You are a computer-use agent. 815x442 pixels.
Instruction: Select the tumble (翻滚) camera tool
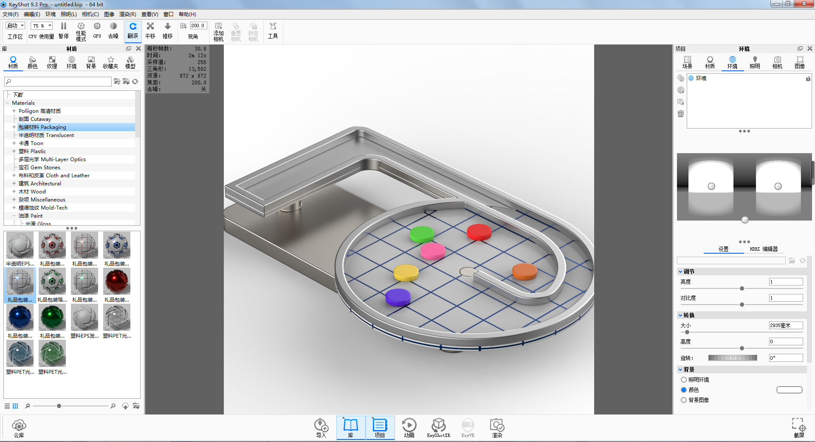[x=133, y=31]
